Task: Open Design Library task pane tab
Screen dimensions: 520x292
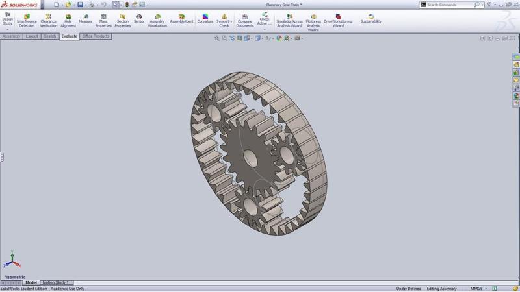Action: [516, 73]
